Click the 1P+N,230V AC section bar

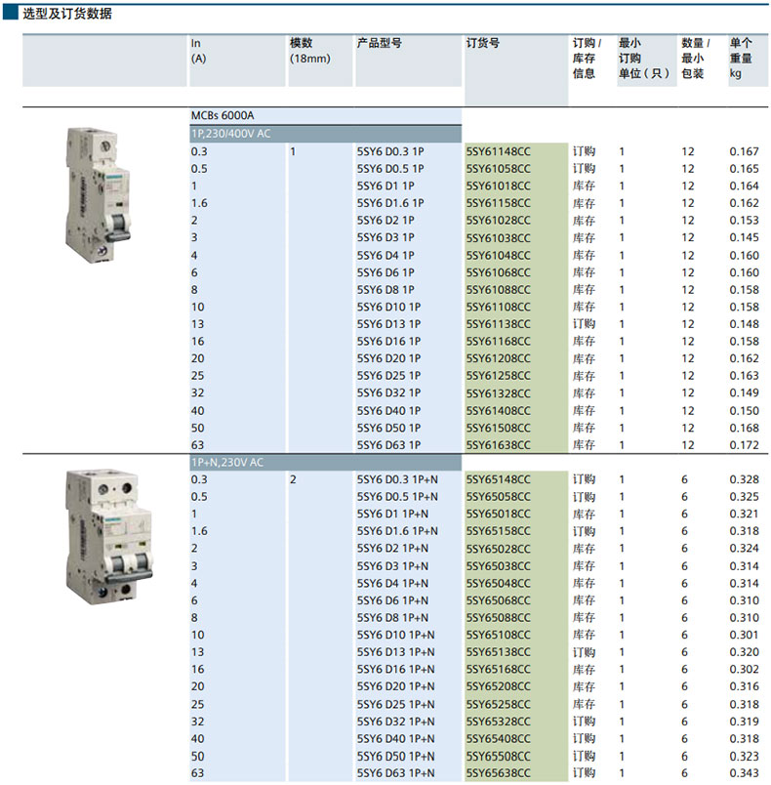(324, 463)
